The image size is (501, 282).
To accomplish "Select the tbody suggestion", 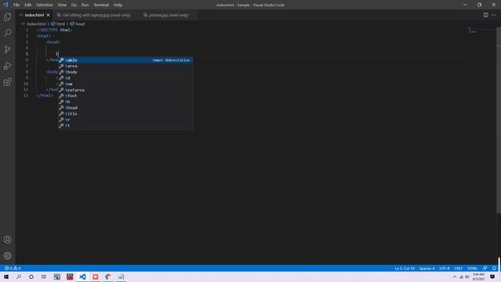I will click(x=125, y=72).
